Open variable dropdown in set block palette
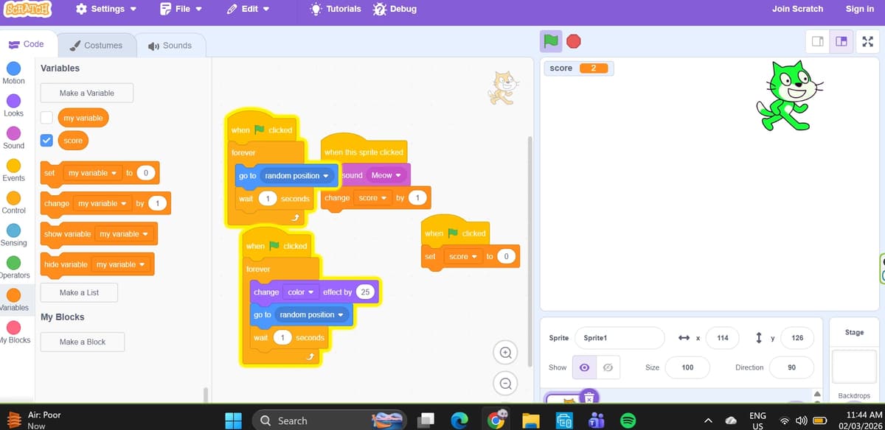The image size is (885, 430). click(92, 173)
